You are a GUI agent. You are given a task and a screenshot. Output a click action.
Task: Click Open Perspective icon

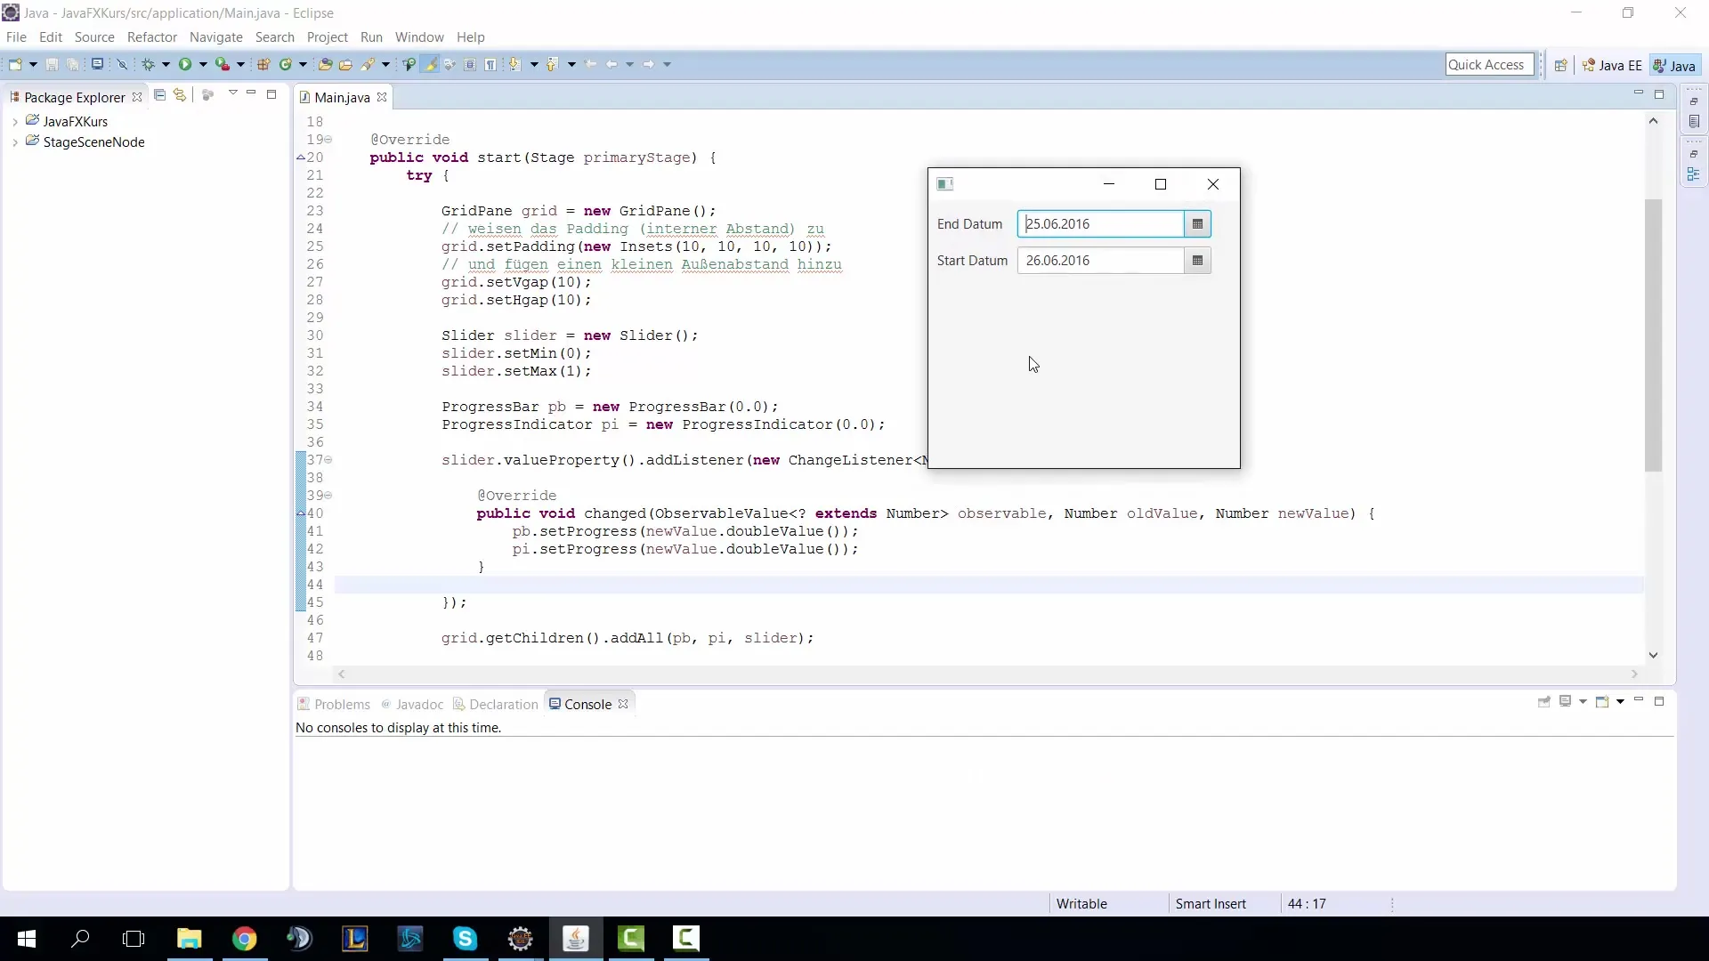tap(1560, 65)
